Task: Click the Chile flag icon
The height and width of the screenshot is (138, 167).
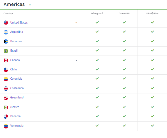Action: click(x=6, y=70)
